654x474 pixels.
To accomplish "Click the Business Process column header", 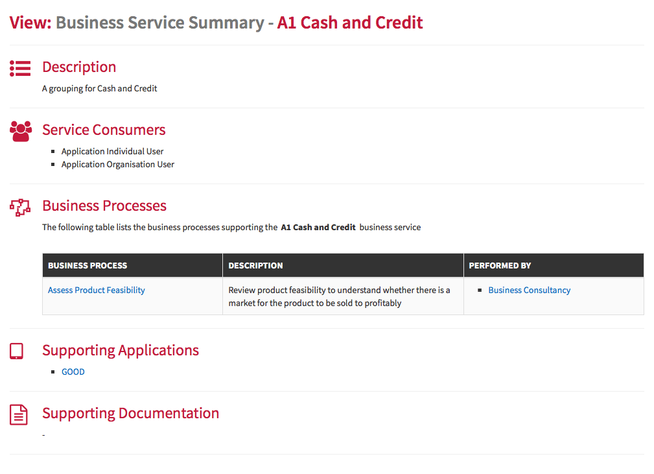I will click(x=132, y=265).
